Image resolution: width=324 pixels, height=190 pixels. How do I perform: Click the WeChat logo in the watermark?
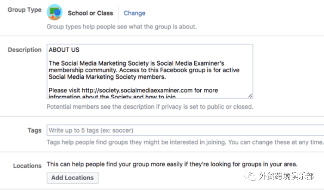(x=250, y=175)
